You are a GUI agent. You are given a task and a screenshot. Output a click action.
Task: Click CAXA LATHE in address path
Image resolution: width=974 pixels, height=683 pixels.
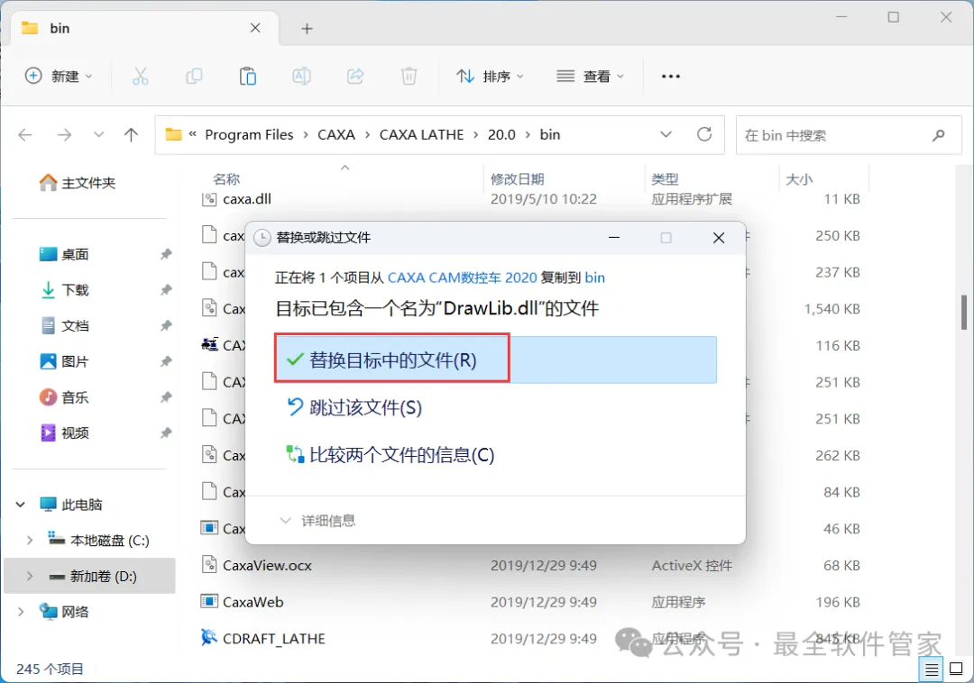(422, 135)
